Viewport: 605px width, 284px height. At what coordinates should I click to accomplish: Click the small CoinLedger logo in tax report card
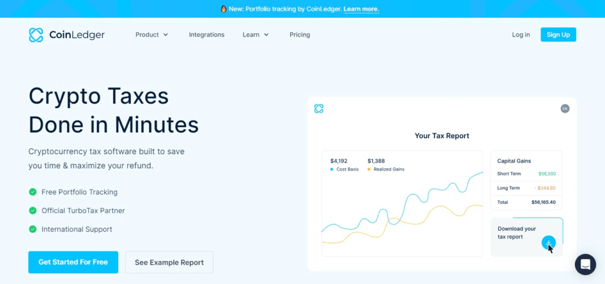pos(319,109)
